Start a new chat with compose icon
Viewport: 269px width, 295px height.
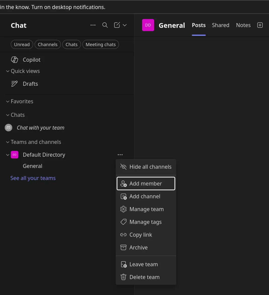117,25
